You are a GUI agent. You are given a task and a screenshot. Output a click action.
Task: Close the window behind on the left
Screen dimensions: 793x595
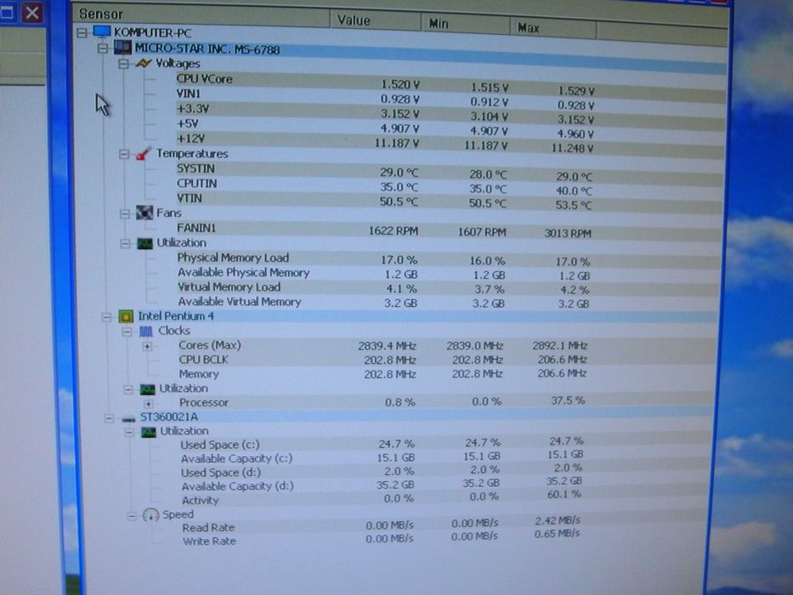(x=31, y=12)
